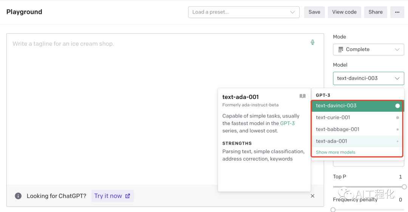Image resolution: width=408 pixels, height=212 pixels.
Task: Click the Top P slider handle
Action: [404, 187]
